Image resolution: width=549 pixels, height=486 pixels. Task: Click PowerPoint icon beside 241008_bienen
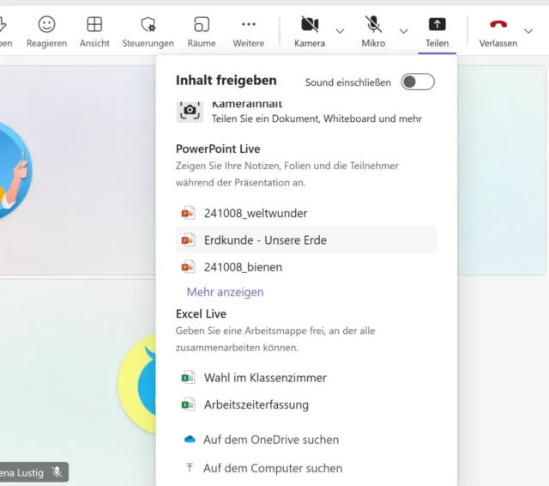coord(188,267)
